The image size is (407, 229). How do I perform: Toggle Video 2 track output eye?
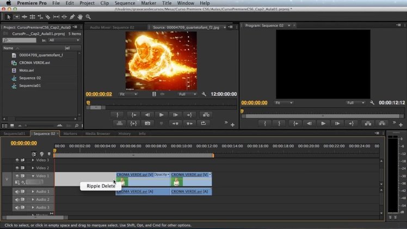17,168
